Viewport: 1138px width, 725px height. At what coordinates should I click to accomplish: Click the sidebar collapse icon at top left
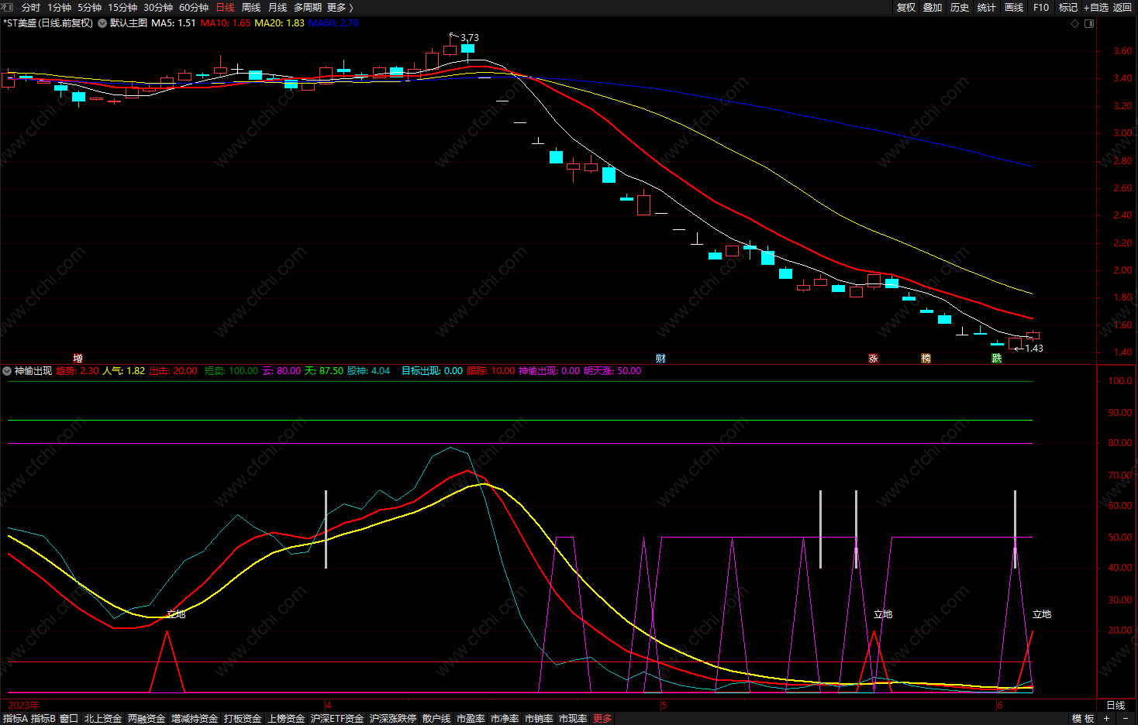coord(7,7)
